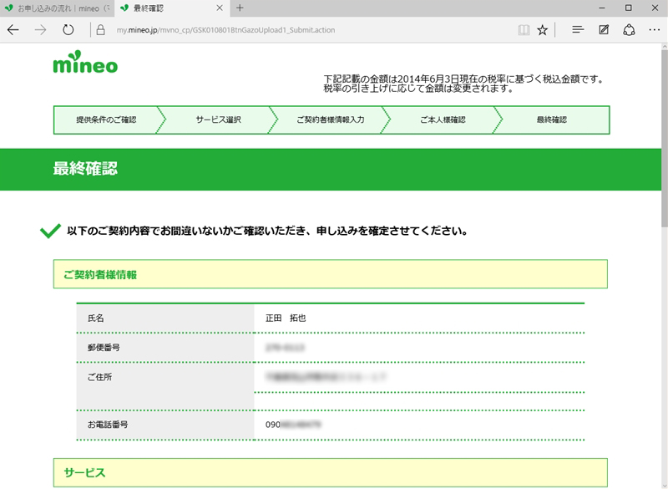Add page to favorites with star
This screenshot has height=489, width=668.
click(543, 30)
